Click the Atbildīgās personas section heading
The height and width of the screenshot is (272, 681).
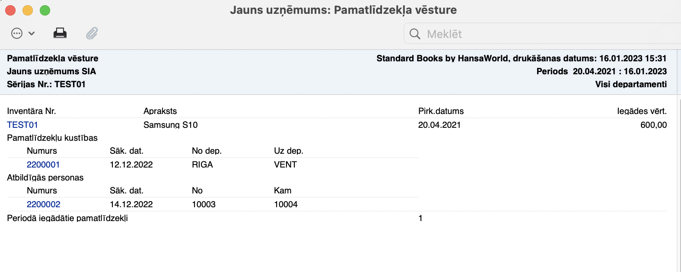click(x=45, y=178)
